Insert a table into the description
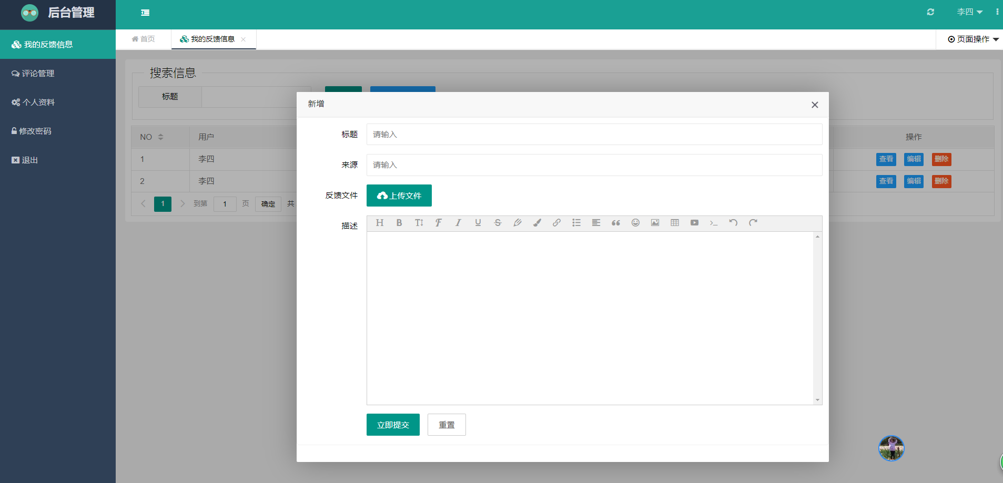The image size is (1003, 483). pos(675,223)
